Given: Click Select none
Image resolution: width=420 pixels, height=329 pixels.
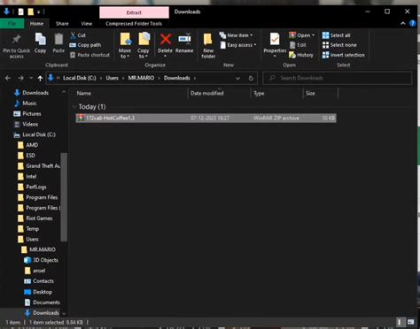Looking at the screenshot, I should click(339, 45).
